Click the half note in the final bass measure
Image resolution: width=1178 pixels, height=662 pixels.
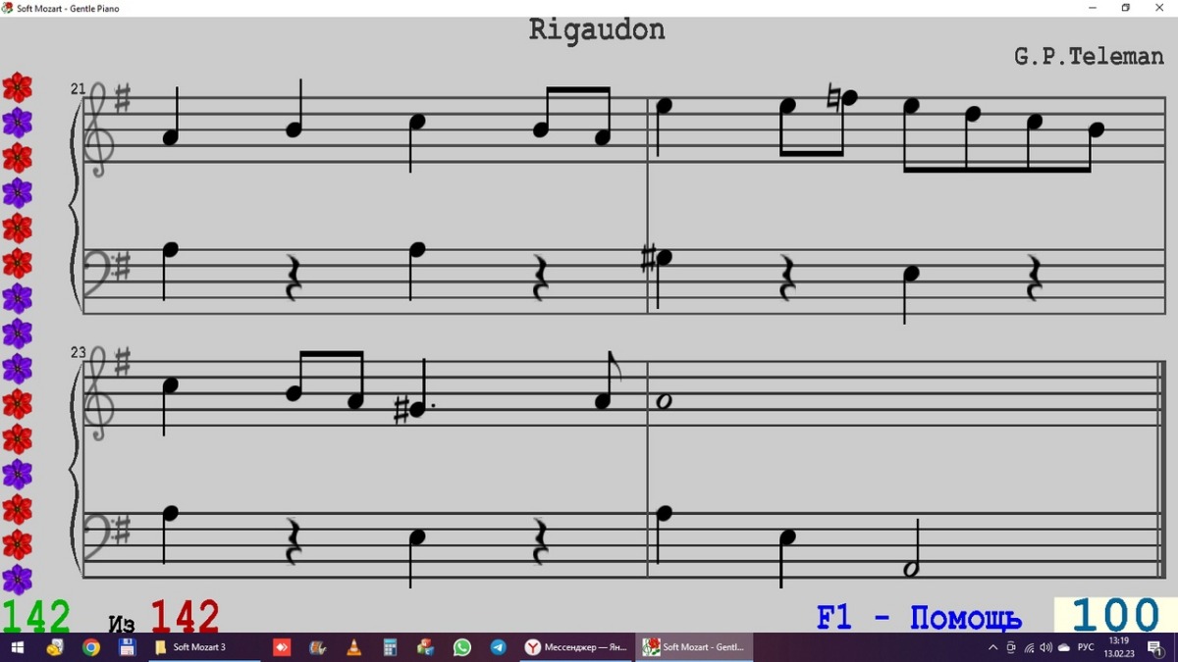[x=912, y=569]
